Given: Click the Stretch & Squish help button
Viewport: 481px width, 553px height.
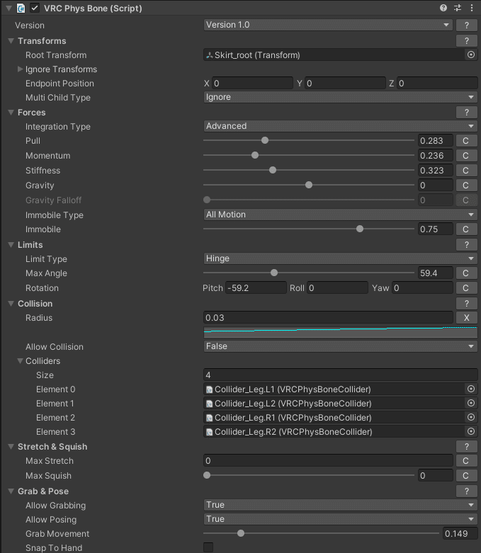Looking at the screenshot, I should tap(466, 446).
